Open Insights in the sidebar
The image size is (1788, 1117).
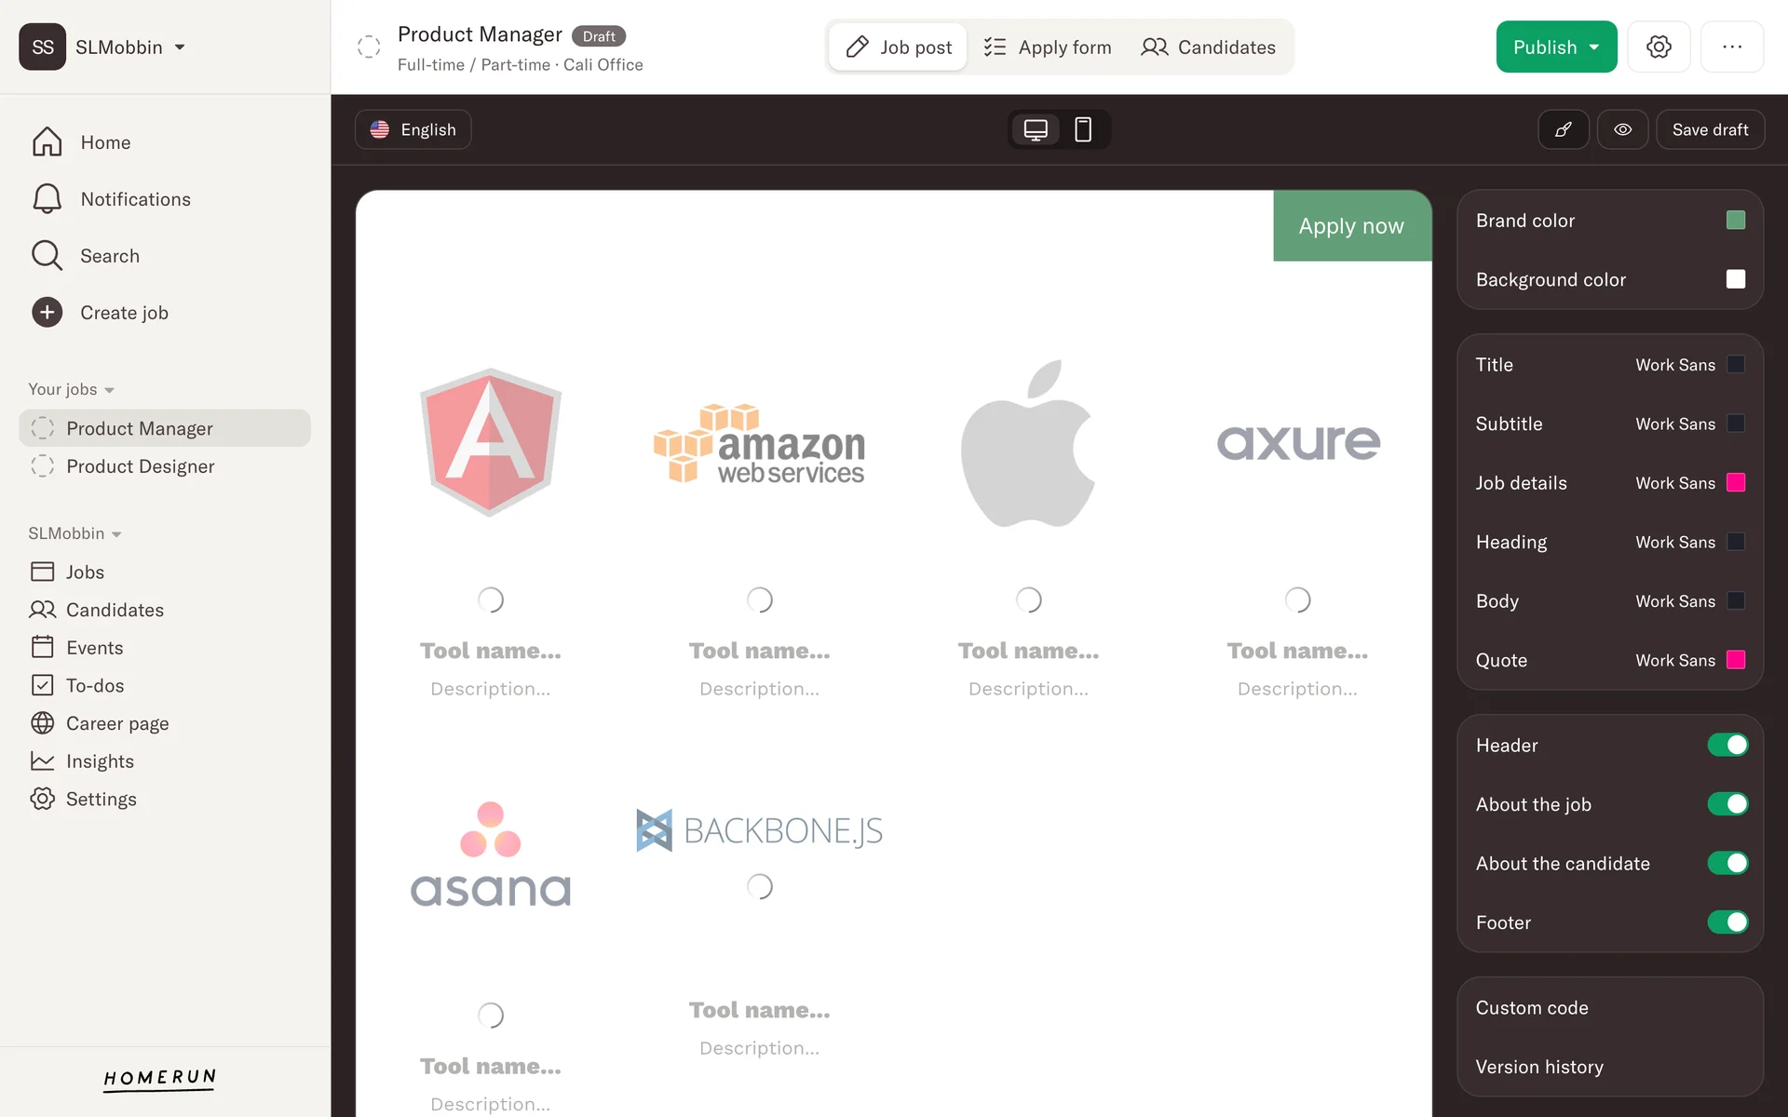click(100, 761)
